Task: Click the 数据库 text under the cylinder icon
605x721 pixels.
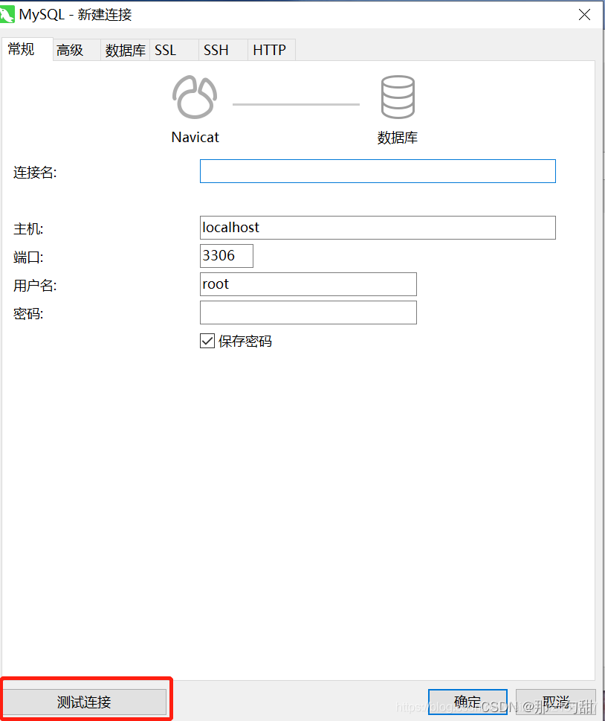Action: click(398, 138)
